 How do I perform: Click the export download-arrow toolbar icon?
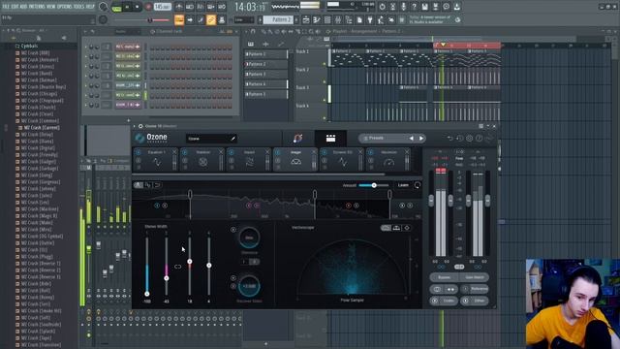click(456, 7)
